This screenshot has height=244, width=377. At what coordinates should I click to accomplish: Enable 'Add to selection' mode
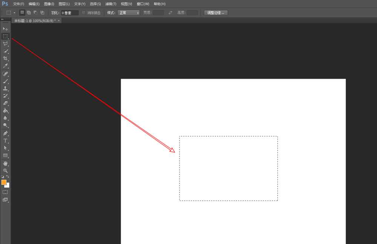pos(29,12)
